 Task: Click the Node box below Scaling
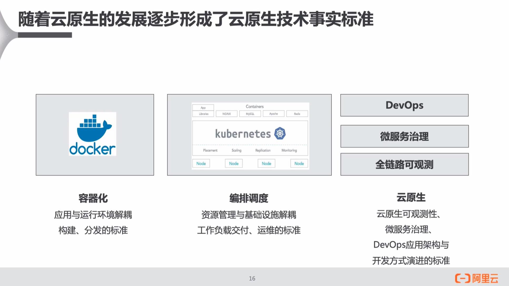click(234, 164)
